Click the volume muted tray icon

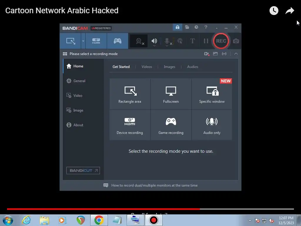click(271, 221)
